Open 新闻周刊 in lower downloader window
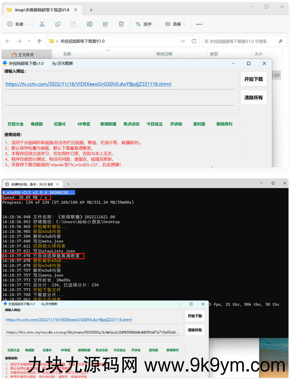 (173, 350)
